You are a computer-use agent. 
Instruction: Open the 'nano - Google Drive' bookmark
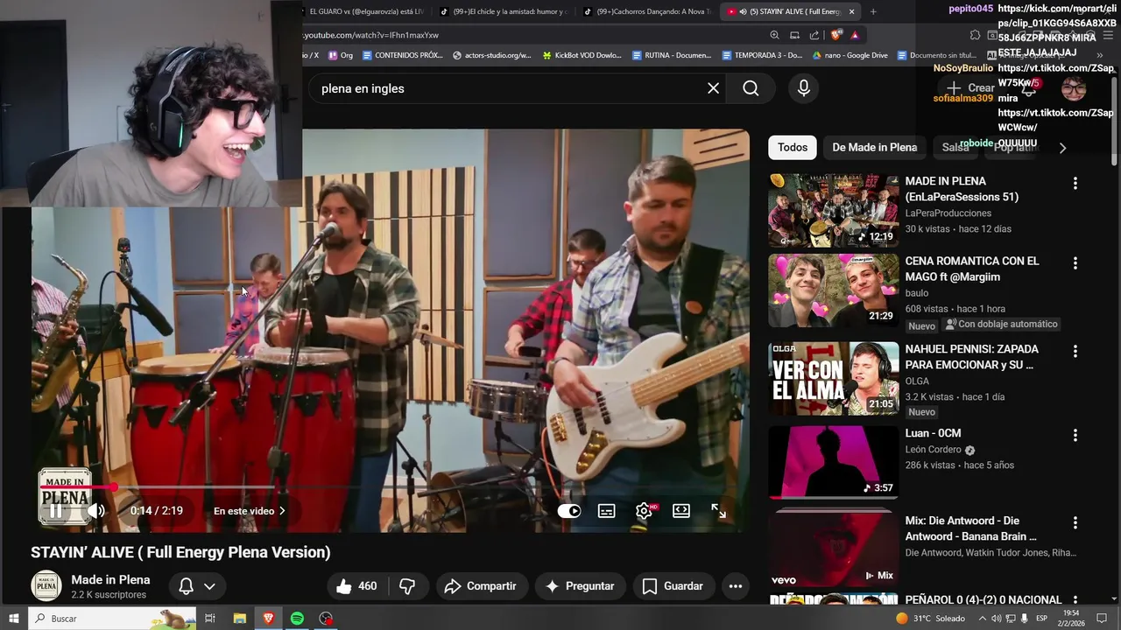click(x=850, y=55)
